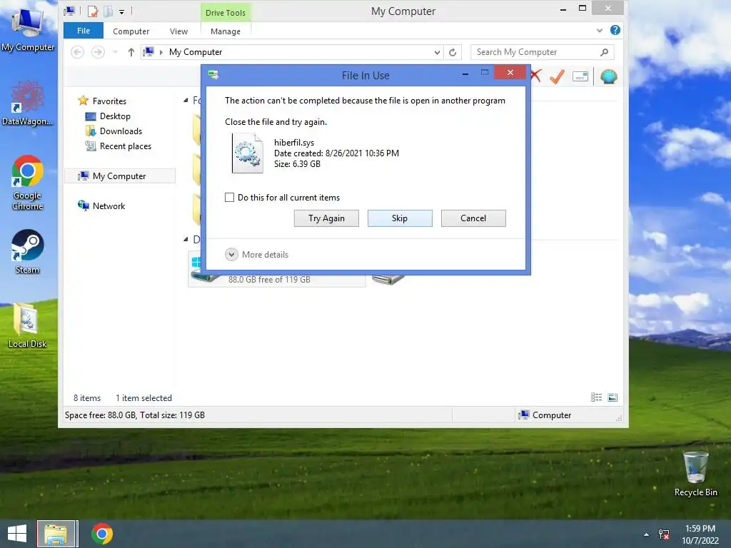The width and height of the screenshot is (731, 548).
Task: Collapse the Devices and drives group triangle
Action: coord(186,239)
